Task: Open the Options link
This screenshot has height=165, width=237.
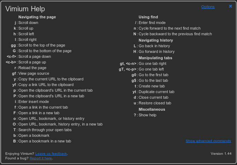Action: point(208,7)
